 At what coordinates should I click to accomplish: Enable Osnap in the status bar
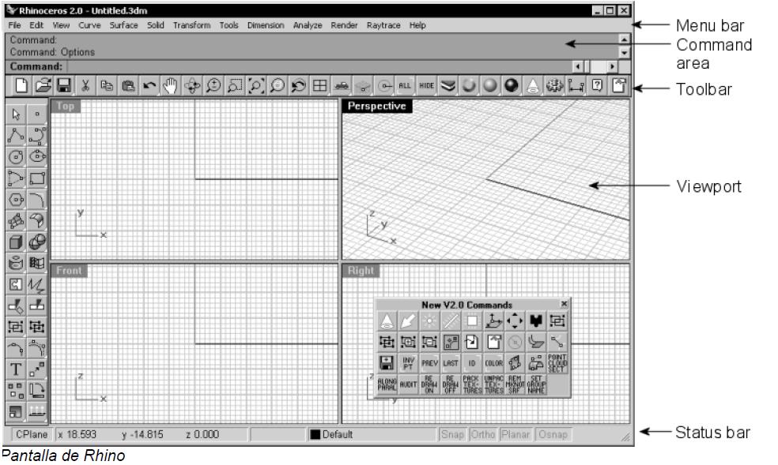tap(553, 434)
